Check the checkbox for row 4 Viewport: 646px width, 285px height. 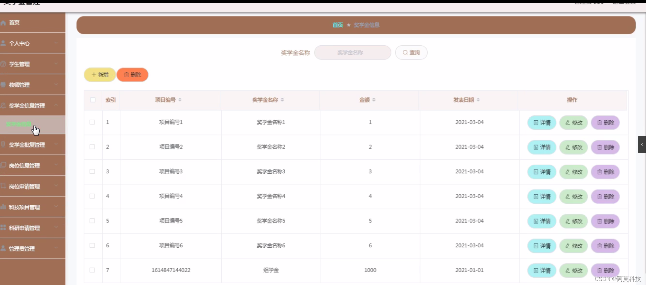click(x=92, y=196)
